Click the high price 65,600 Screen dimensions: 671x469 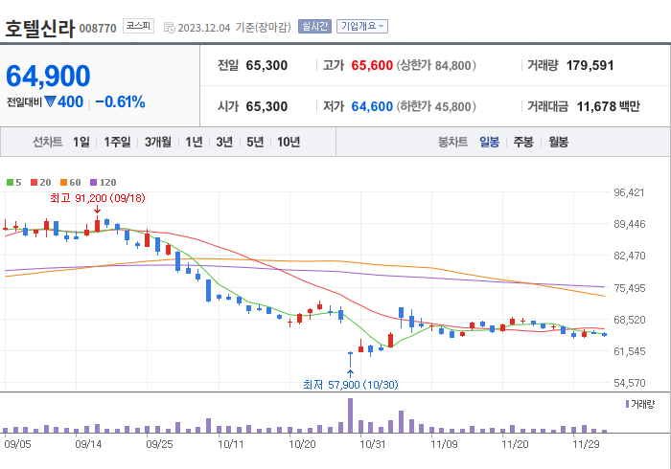372,65
